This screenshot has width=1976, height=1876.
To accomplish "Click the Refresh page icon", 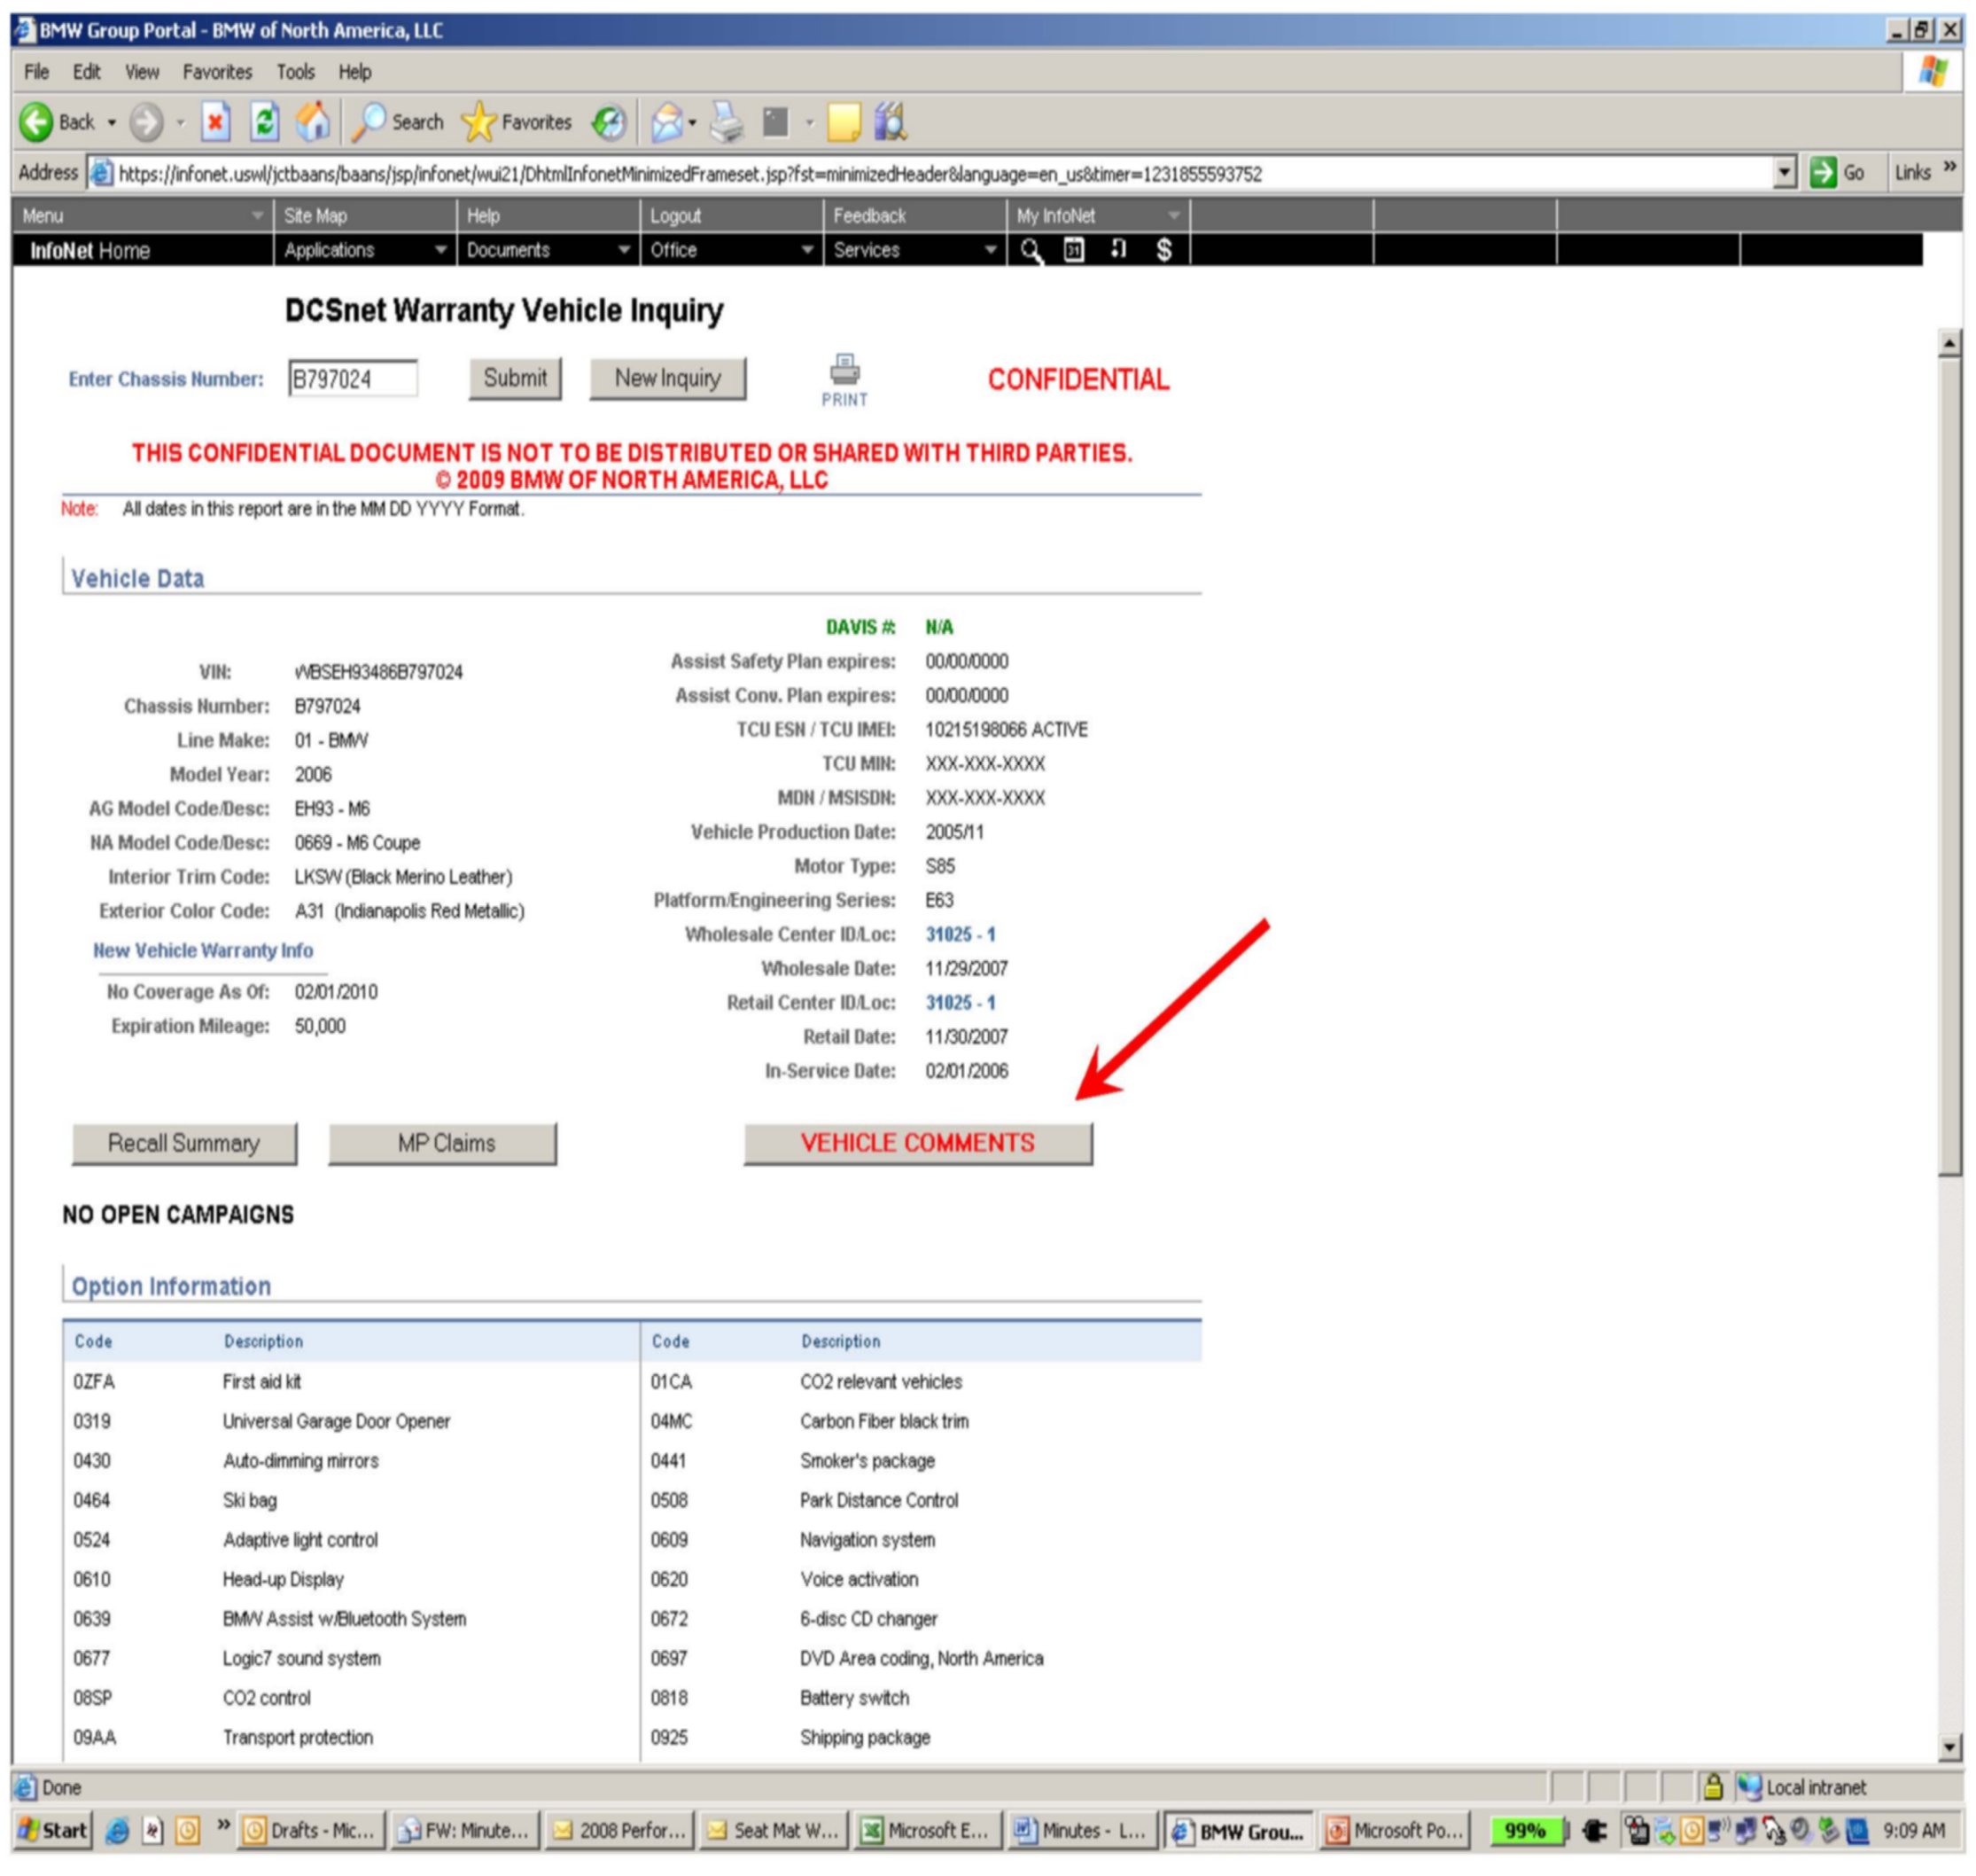I will click(264, 123).
